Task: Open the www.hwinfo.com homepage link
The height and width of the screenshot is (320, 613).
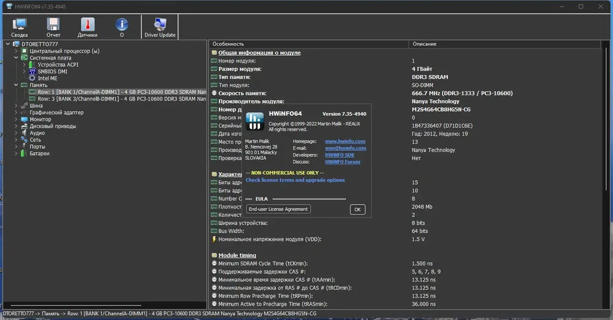Action: click(345, 141)
